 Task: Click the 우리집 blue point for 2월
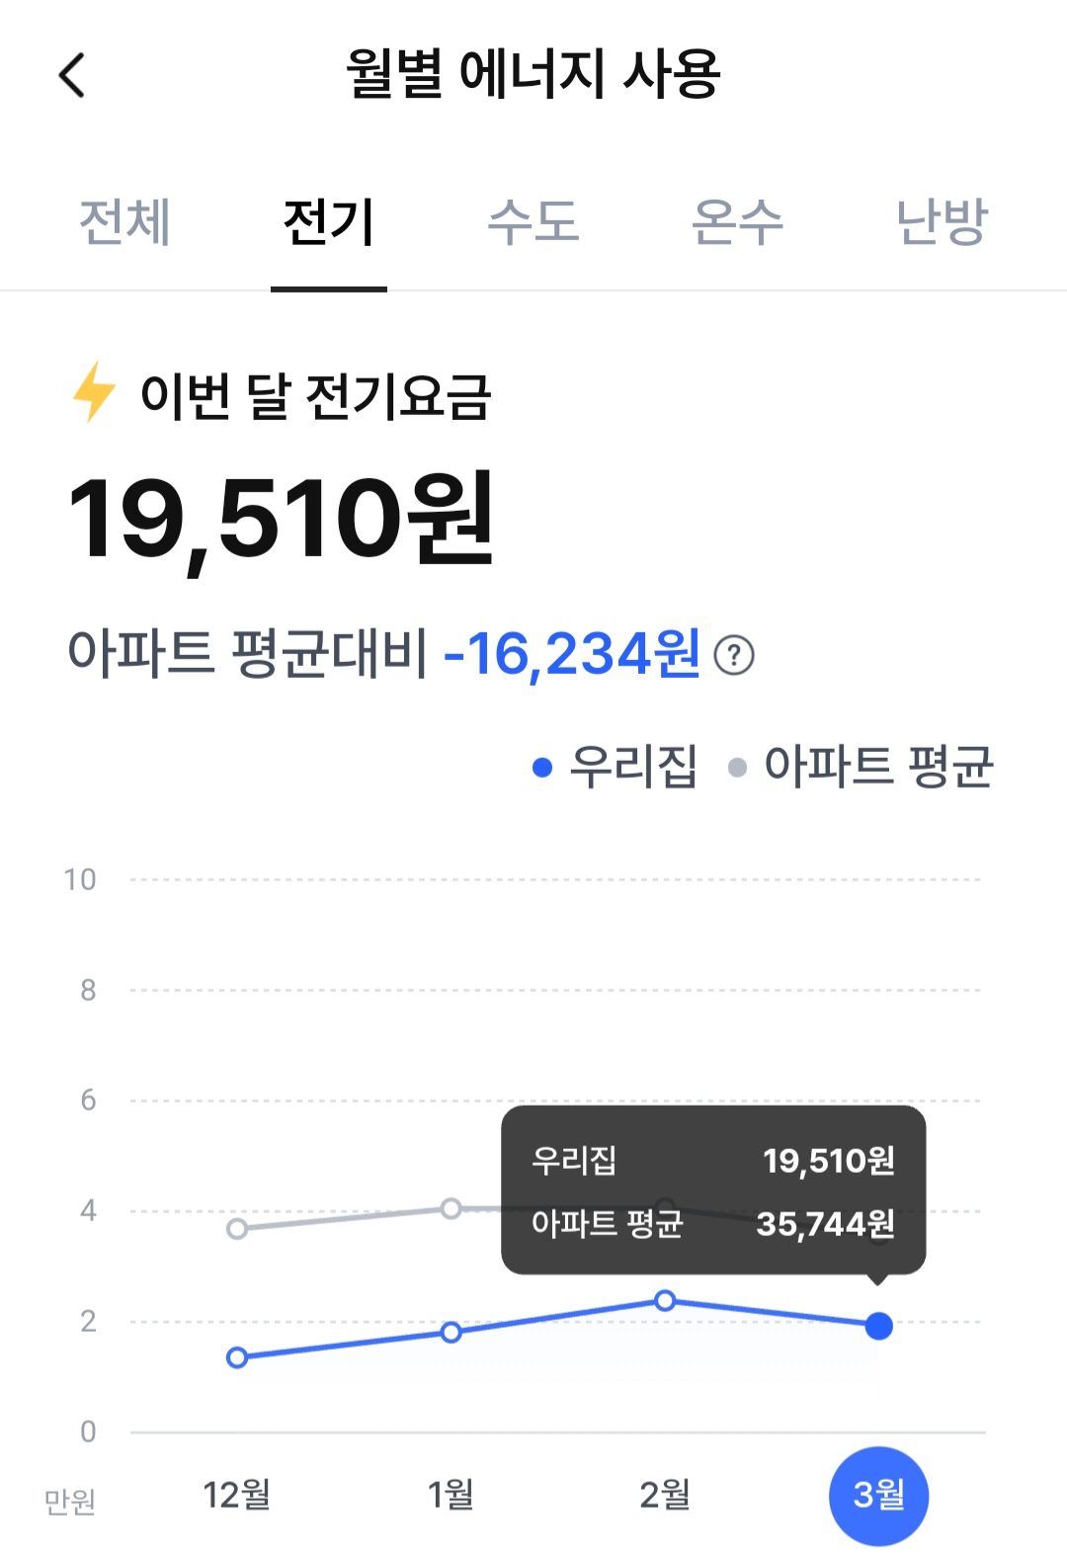[665, 1300]
